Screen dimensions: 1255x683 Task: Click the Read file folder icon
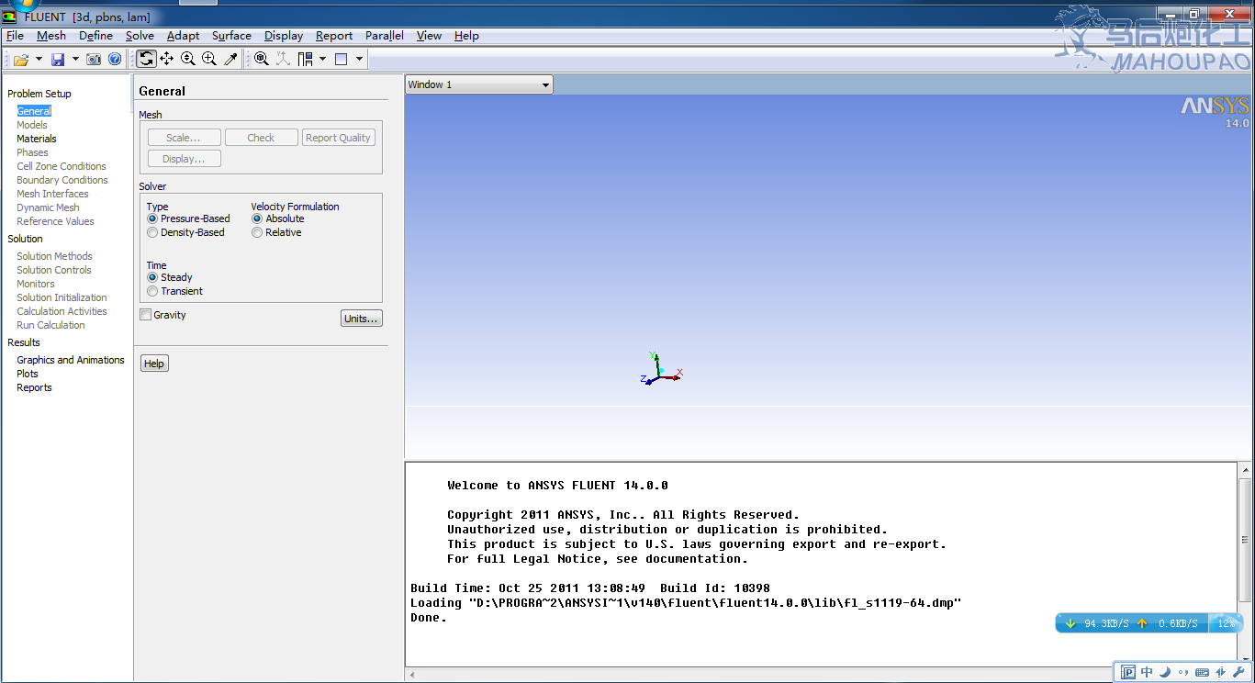[x=21, y=59]
